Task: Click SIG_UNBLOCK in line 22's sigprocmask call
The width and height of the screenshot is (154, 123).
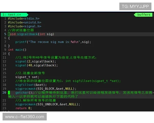Action: 48,104
